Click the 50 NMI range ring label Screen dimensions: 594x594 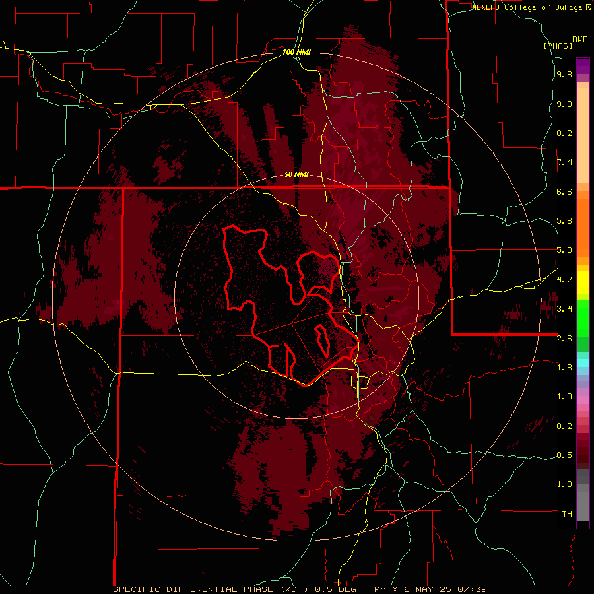point(296,175)
